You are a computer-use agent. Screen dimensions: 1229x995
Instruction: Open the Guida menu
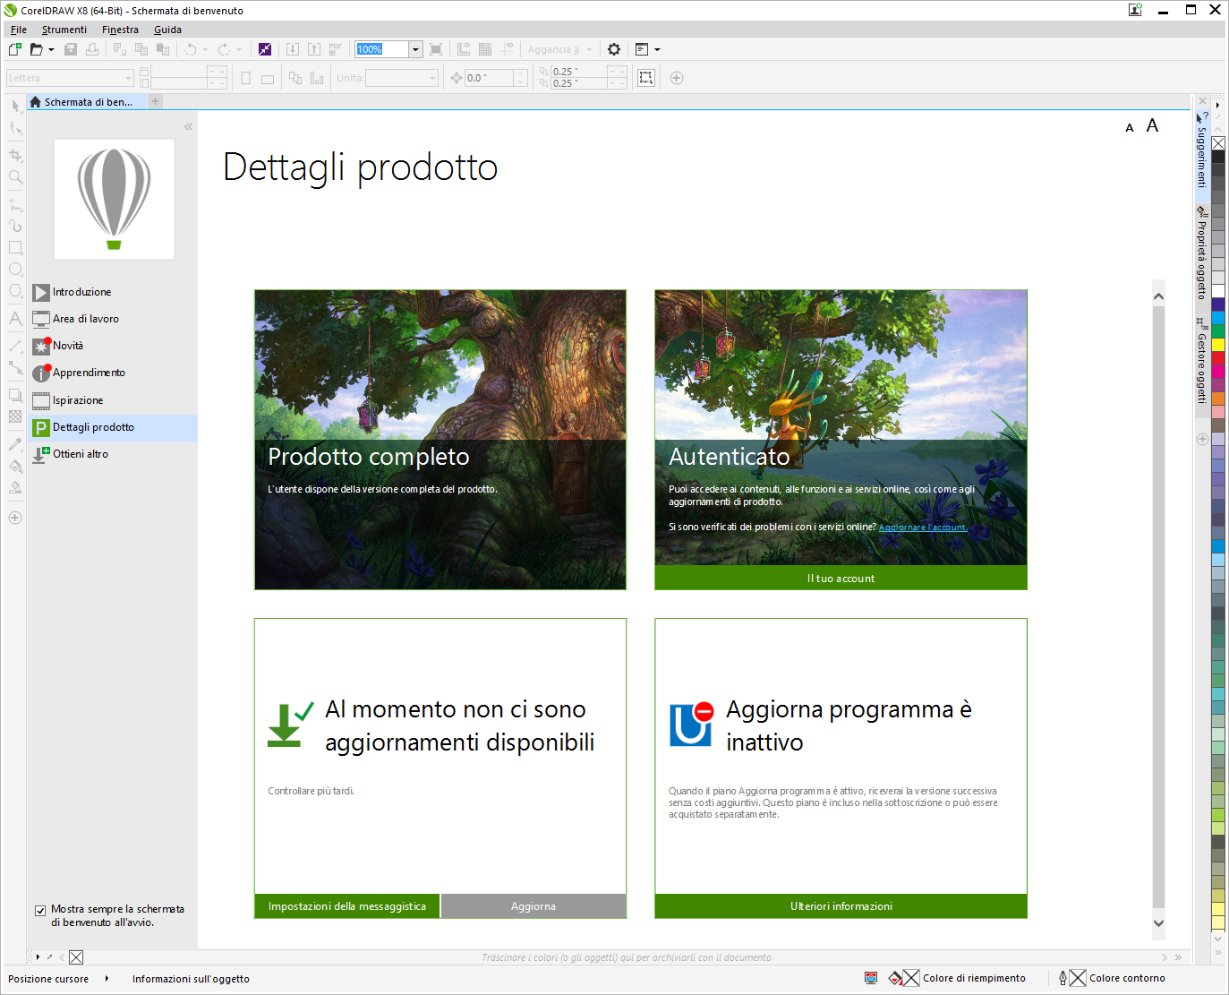click(167, 30)
